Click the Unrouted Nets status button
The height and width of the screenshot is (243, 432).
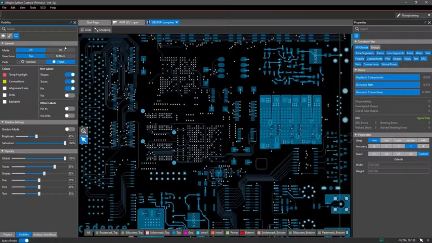click(x=387, y=85)
